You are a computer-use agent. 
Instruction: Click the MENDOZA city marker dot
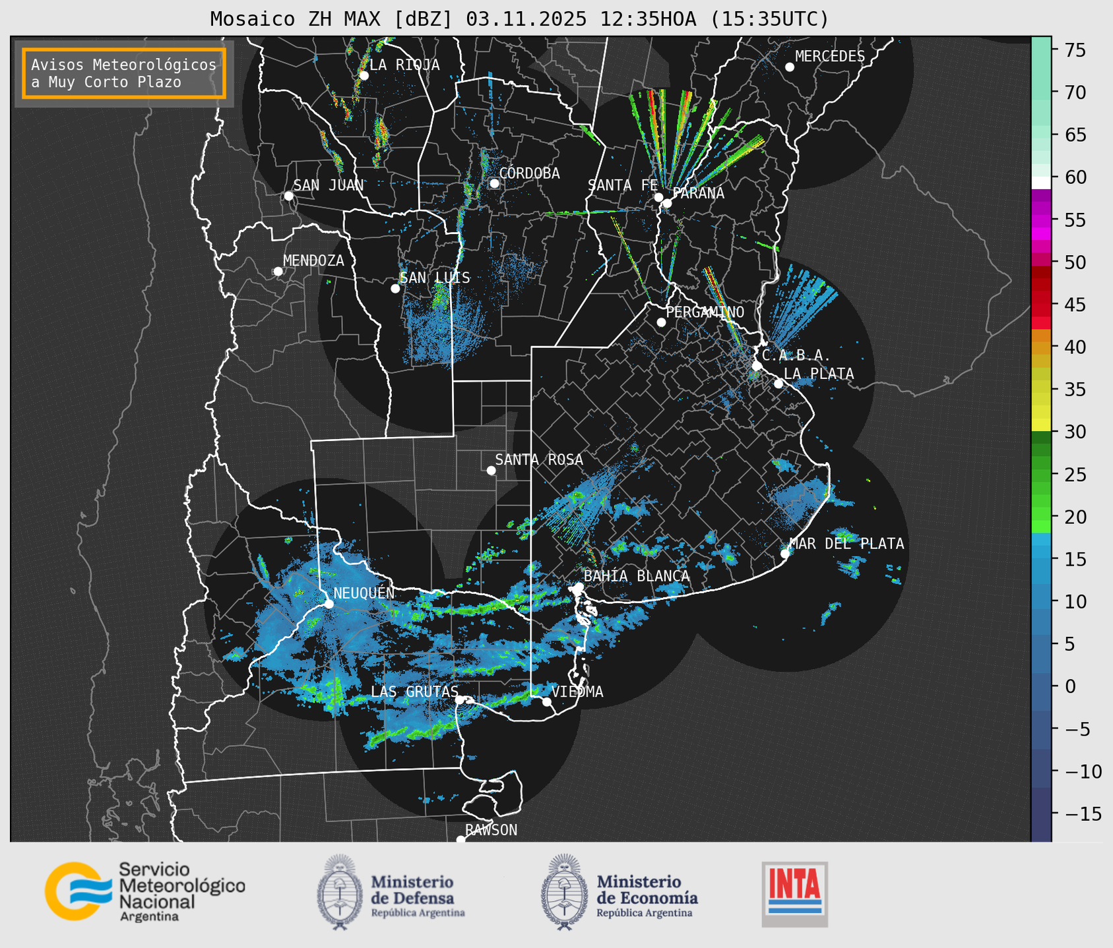click(278, 272)
